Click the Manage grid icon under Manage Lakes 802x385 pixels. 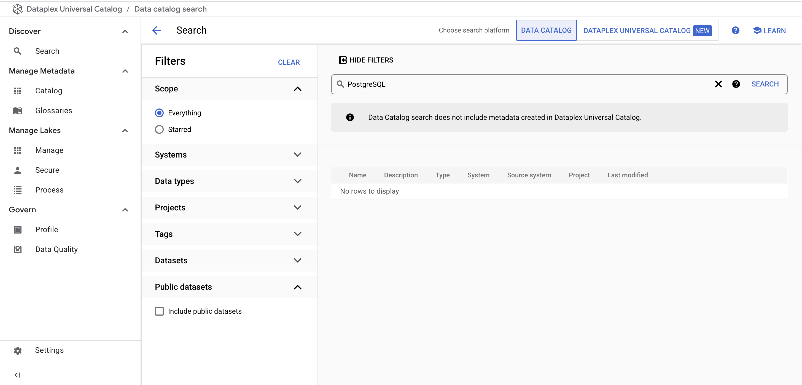pyautogui.click(x=18, y=150)
